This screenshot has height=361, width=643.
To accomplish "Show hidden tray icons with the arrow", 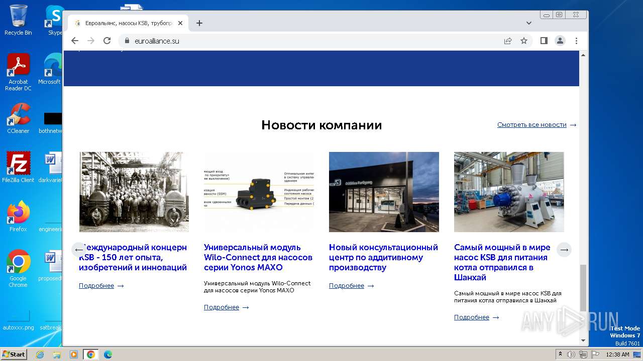I will click(x=560, y=354).
